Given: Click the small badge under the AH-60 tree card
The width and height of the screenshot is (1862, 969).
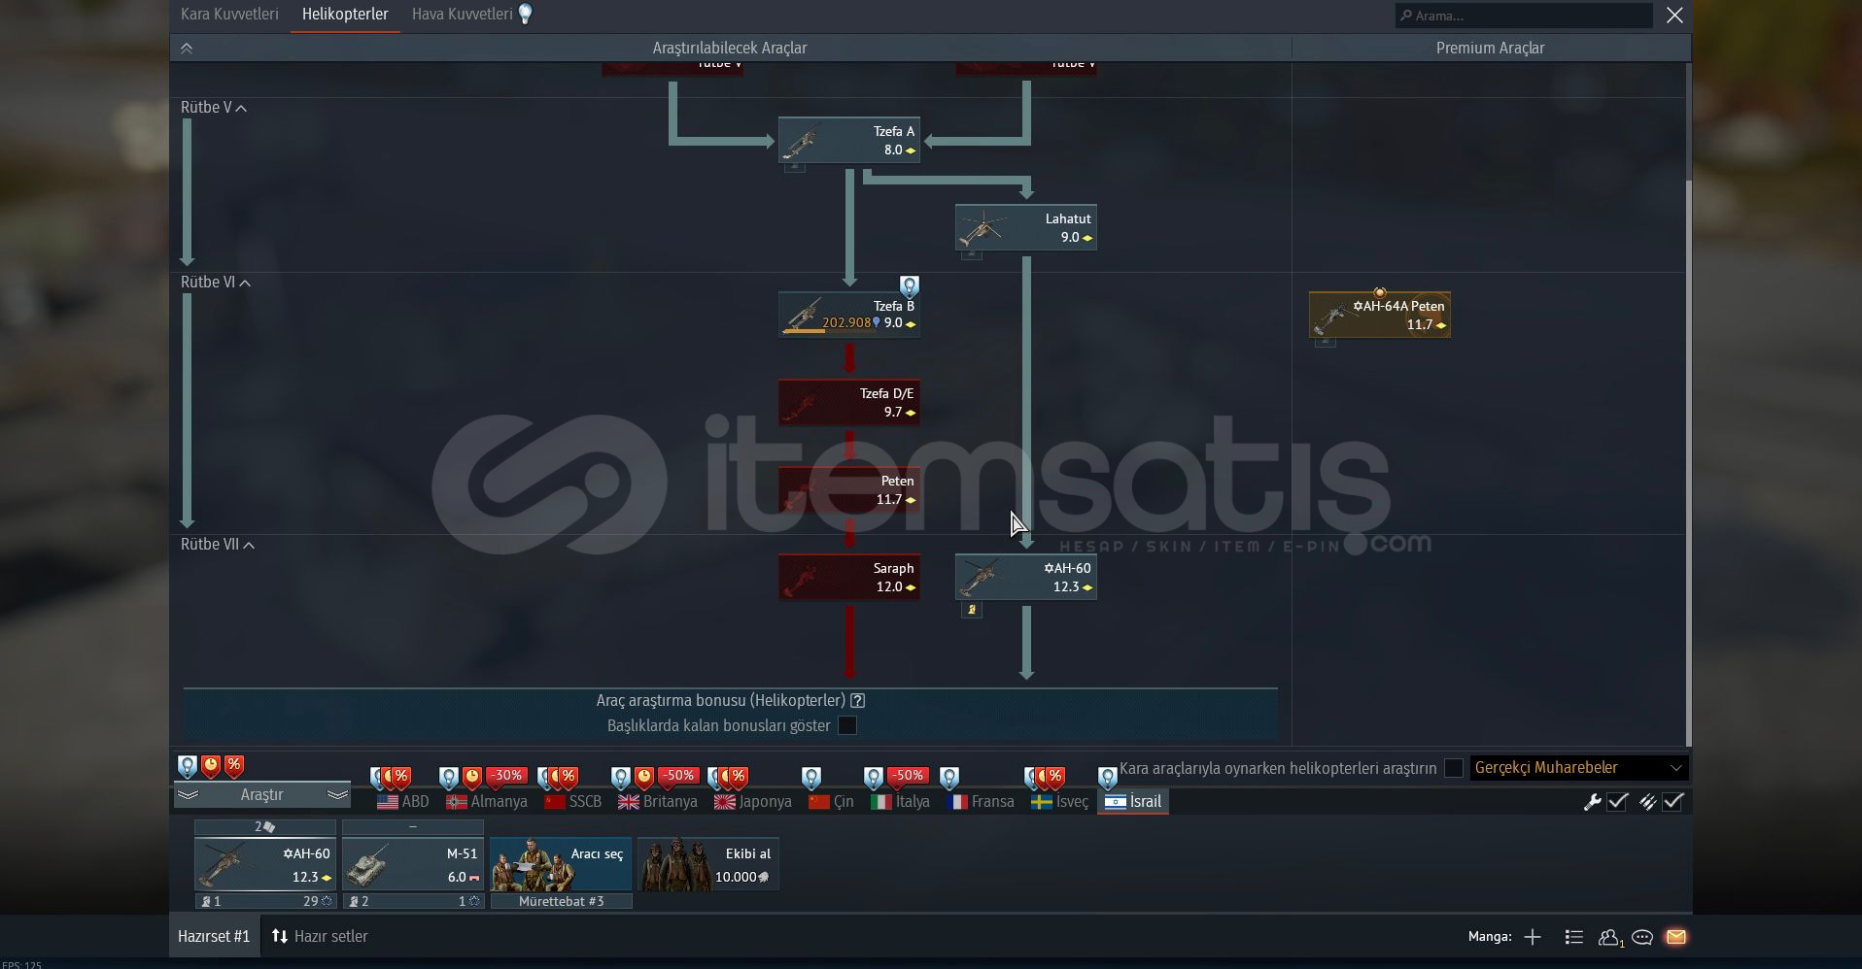Looking at the screenshot, I should 971,610.
